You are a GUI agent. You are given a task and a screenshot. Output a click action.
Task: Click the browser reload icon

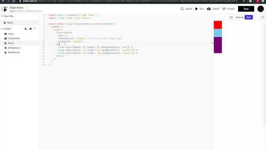point(14,1)
